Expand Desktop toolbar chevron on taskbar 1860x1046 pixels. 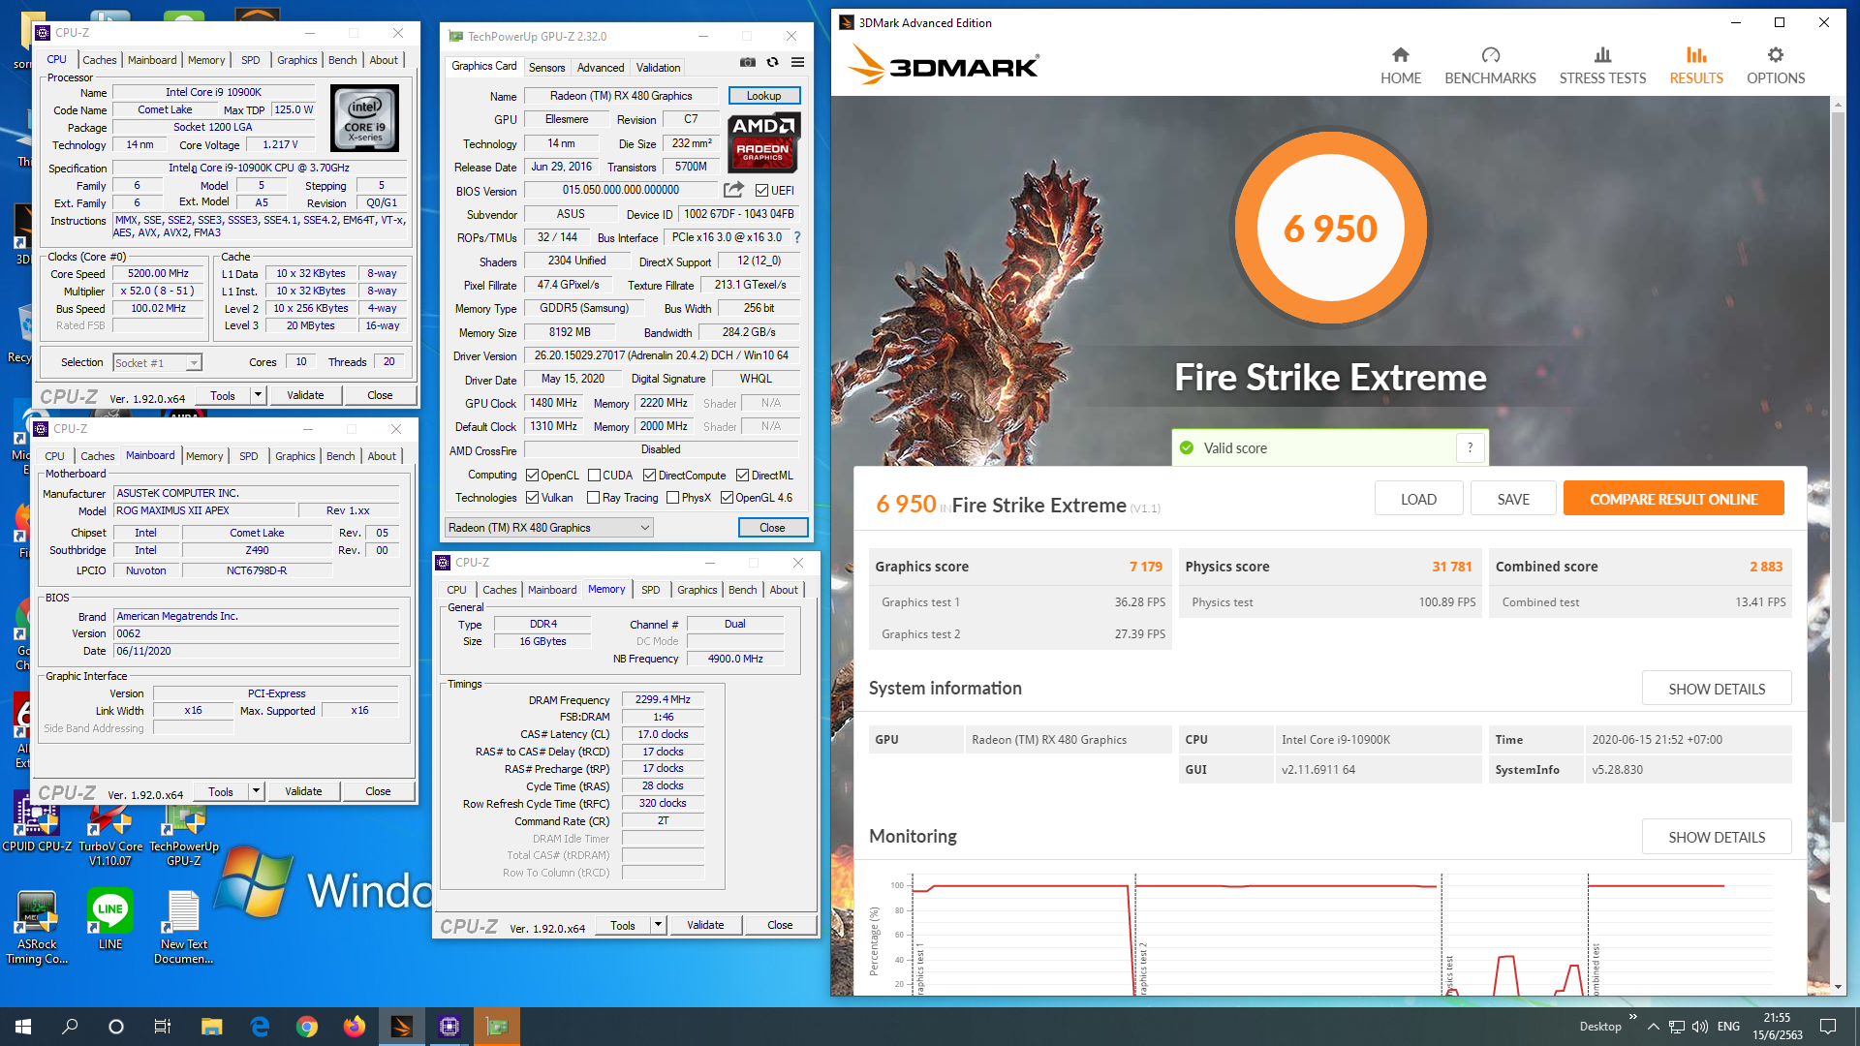pyautogui.click(x=1633, y=1017)
